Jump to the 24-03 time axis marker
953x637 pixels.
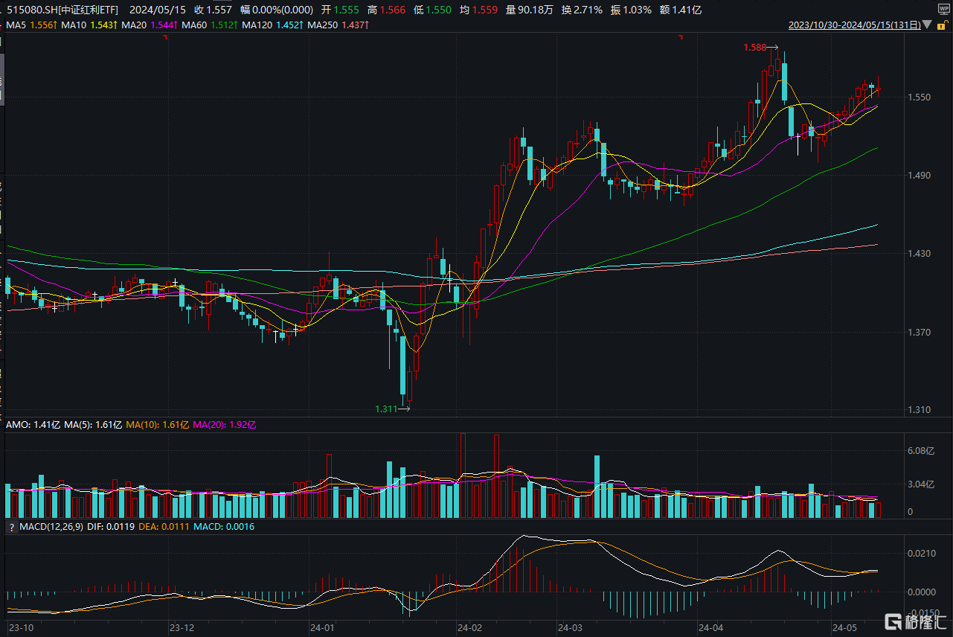570,629
